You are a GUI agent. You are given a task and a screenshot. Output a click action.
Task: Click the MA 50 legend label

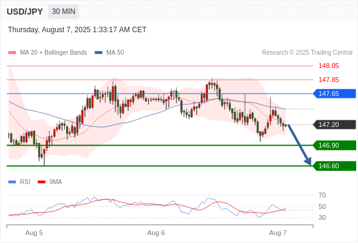[x=115, y=53]
